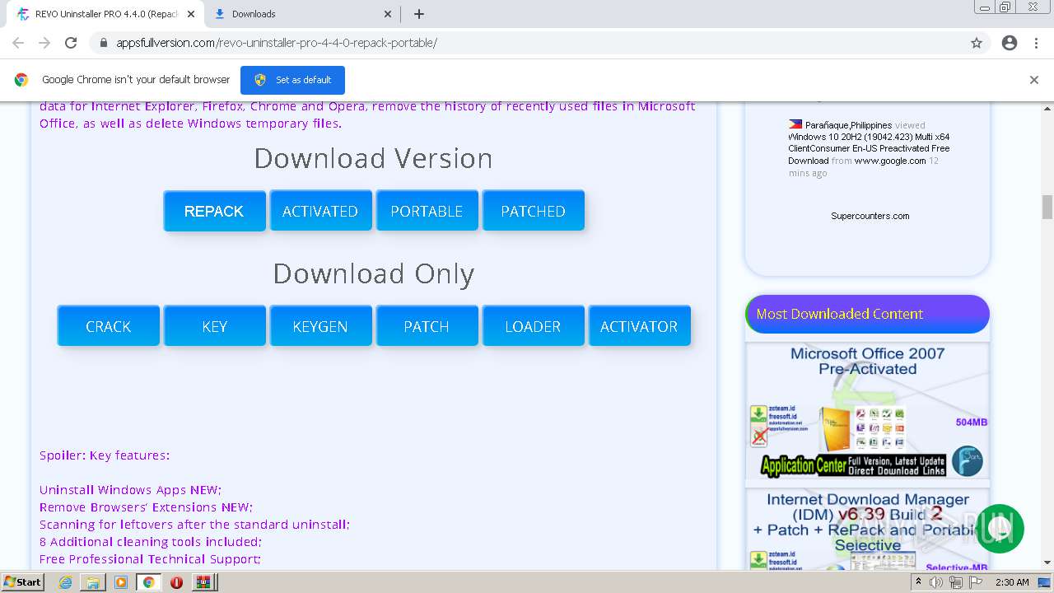1054x593 pixels.
Task: Click the green floating circle button
Action: click(x=1000, y=529)
